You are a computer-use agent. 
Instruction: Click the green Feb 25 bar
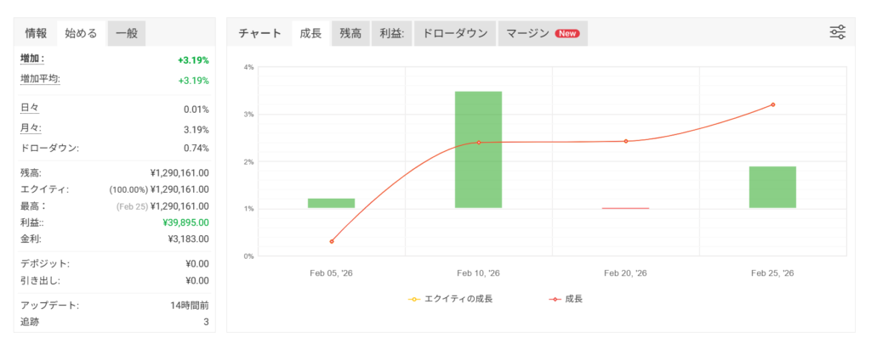point(772,187)
